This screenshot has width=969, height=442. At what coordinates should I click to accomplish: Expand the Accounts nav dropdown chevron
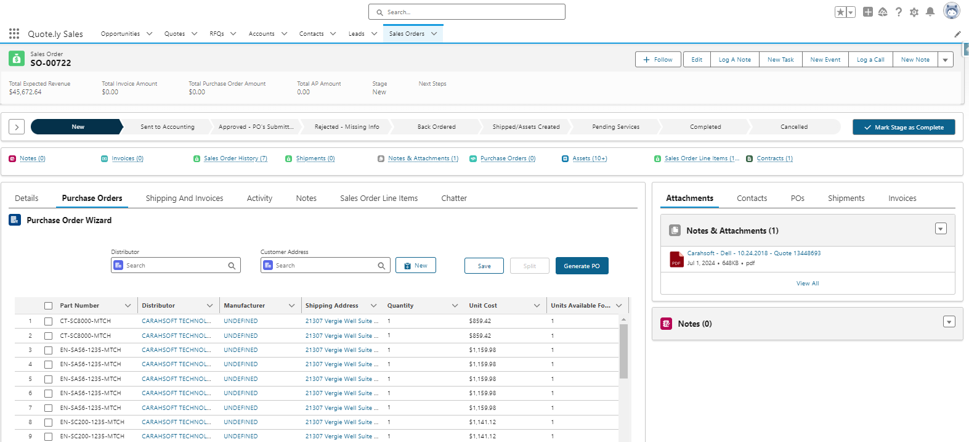point(284,34)
